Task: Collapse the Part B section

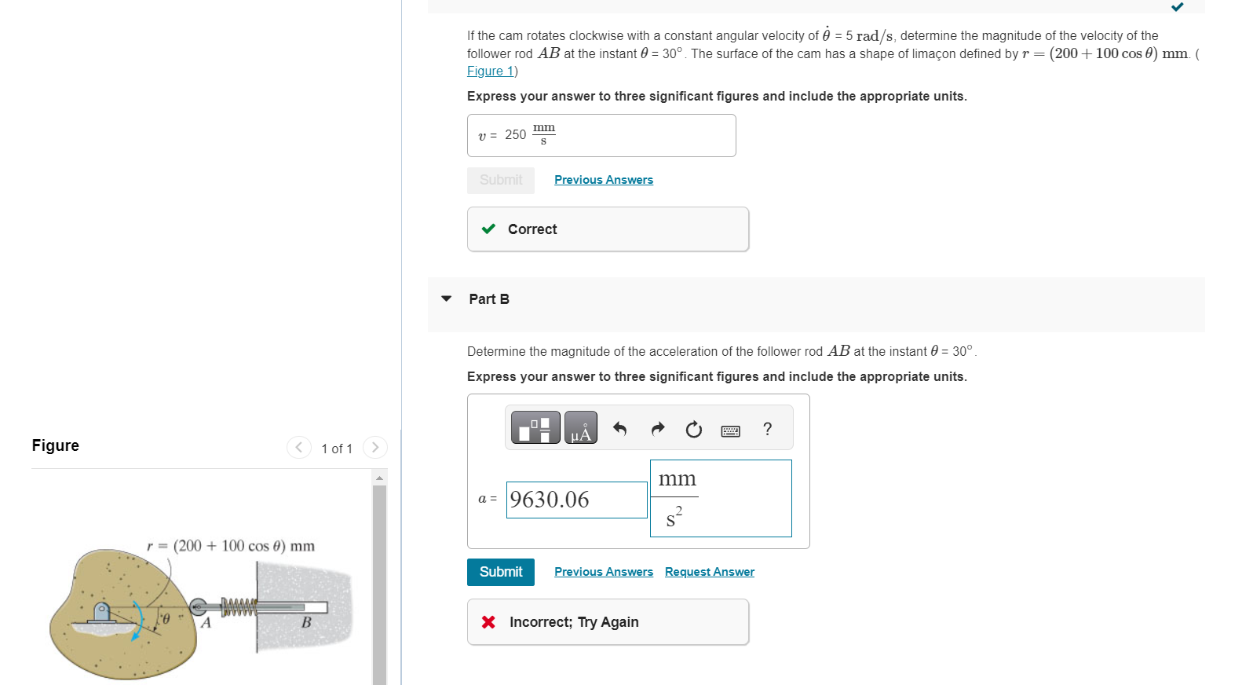Action: point(445,299)
